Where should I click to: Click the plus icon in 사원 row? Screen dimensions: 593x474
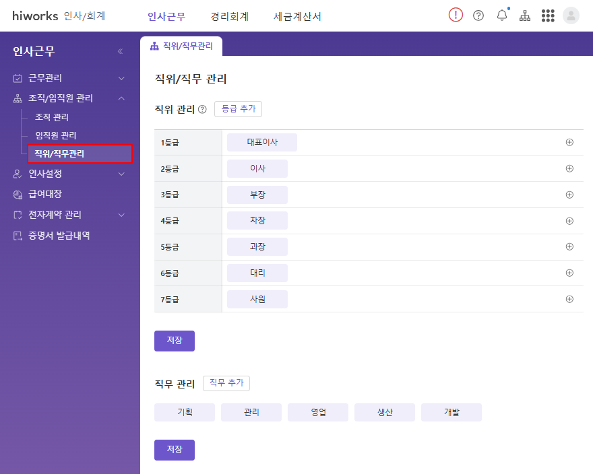[569, 299]
